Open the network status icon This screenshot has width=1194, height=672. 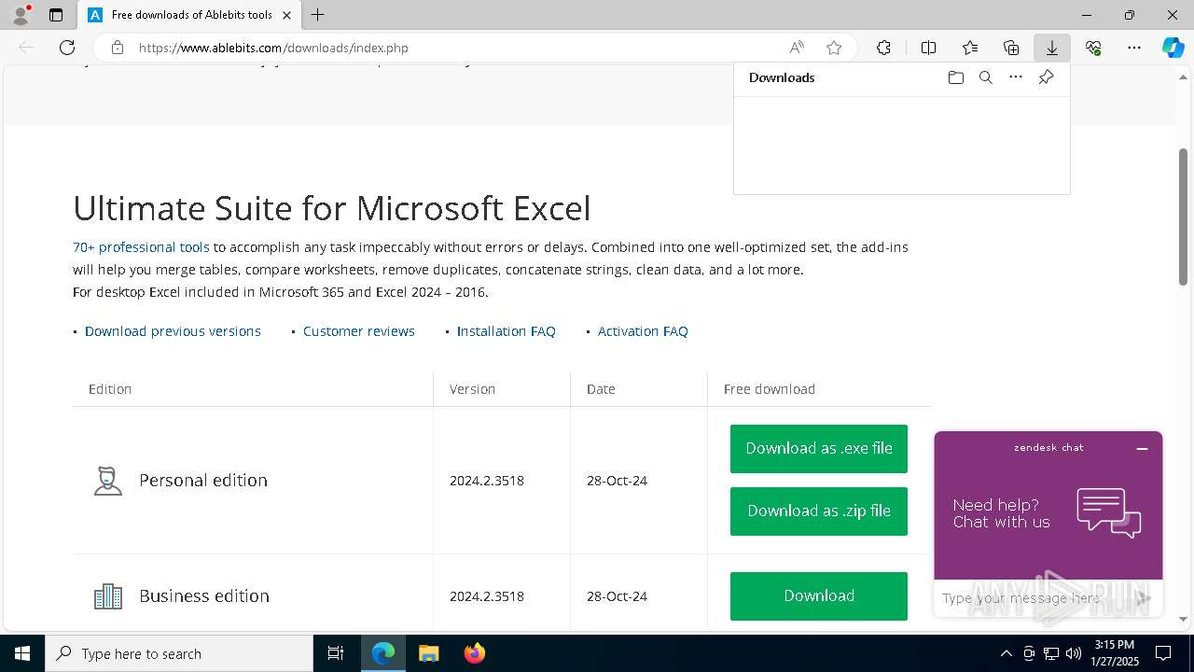1051,653
